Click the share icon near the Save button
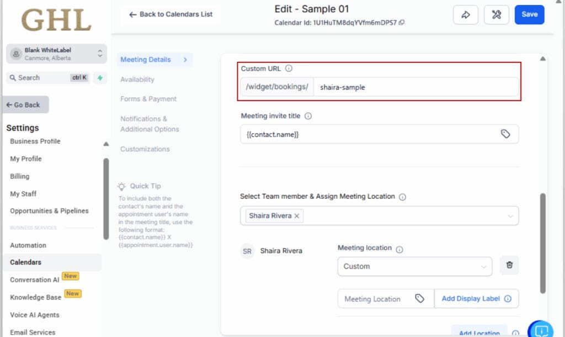The height and width of the screenshot is (337, 565). 465,15
